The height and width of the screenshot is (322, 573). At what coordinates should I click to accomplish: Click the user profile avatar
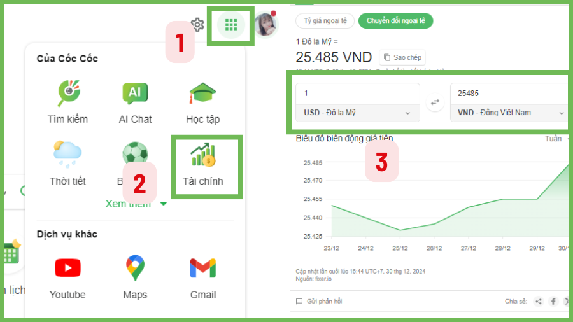click(x=265, y=25)
